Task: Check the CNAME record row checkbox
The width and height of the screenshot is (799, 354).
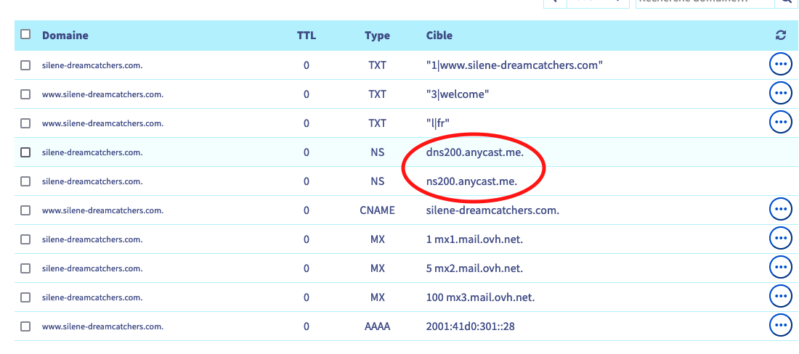Action: (26, 210)
